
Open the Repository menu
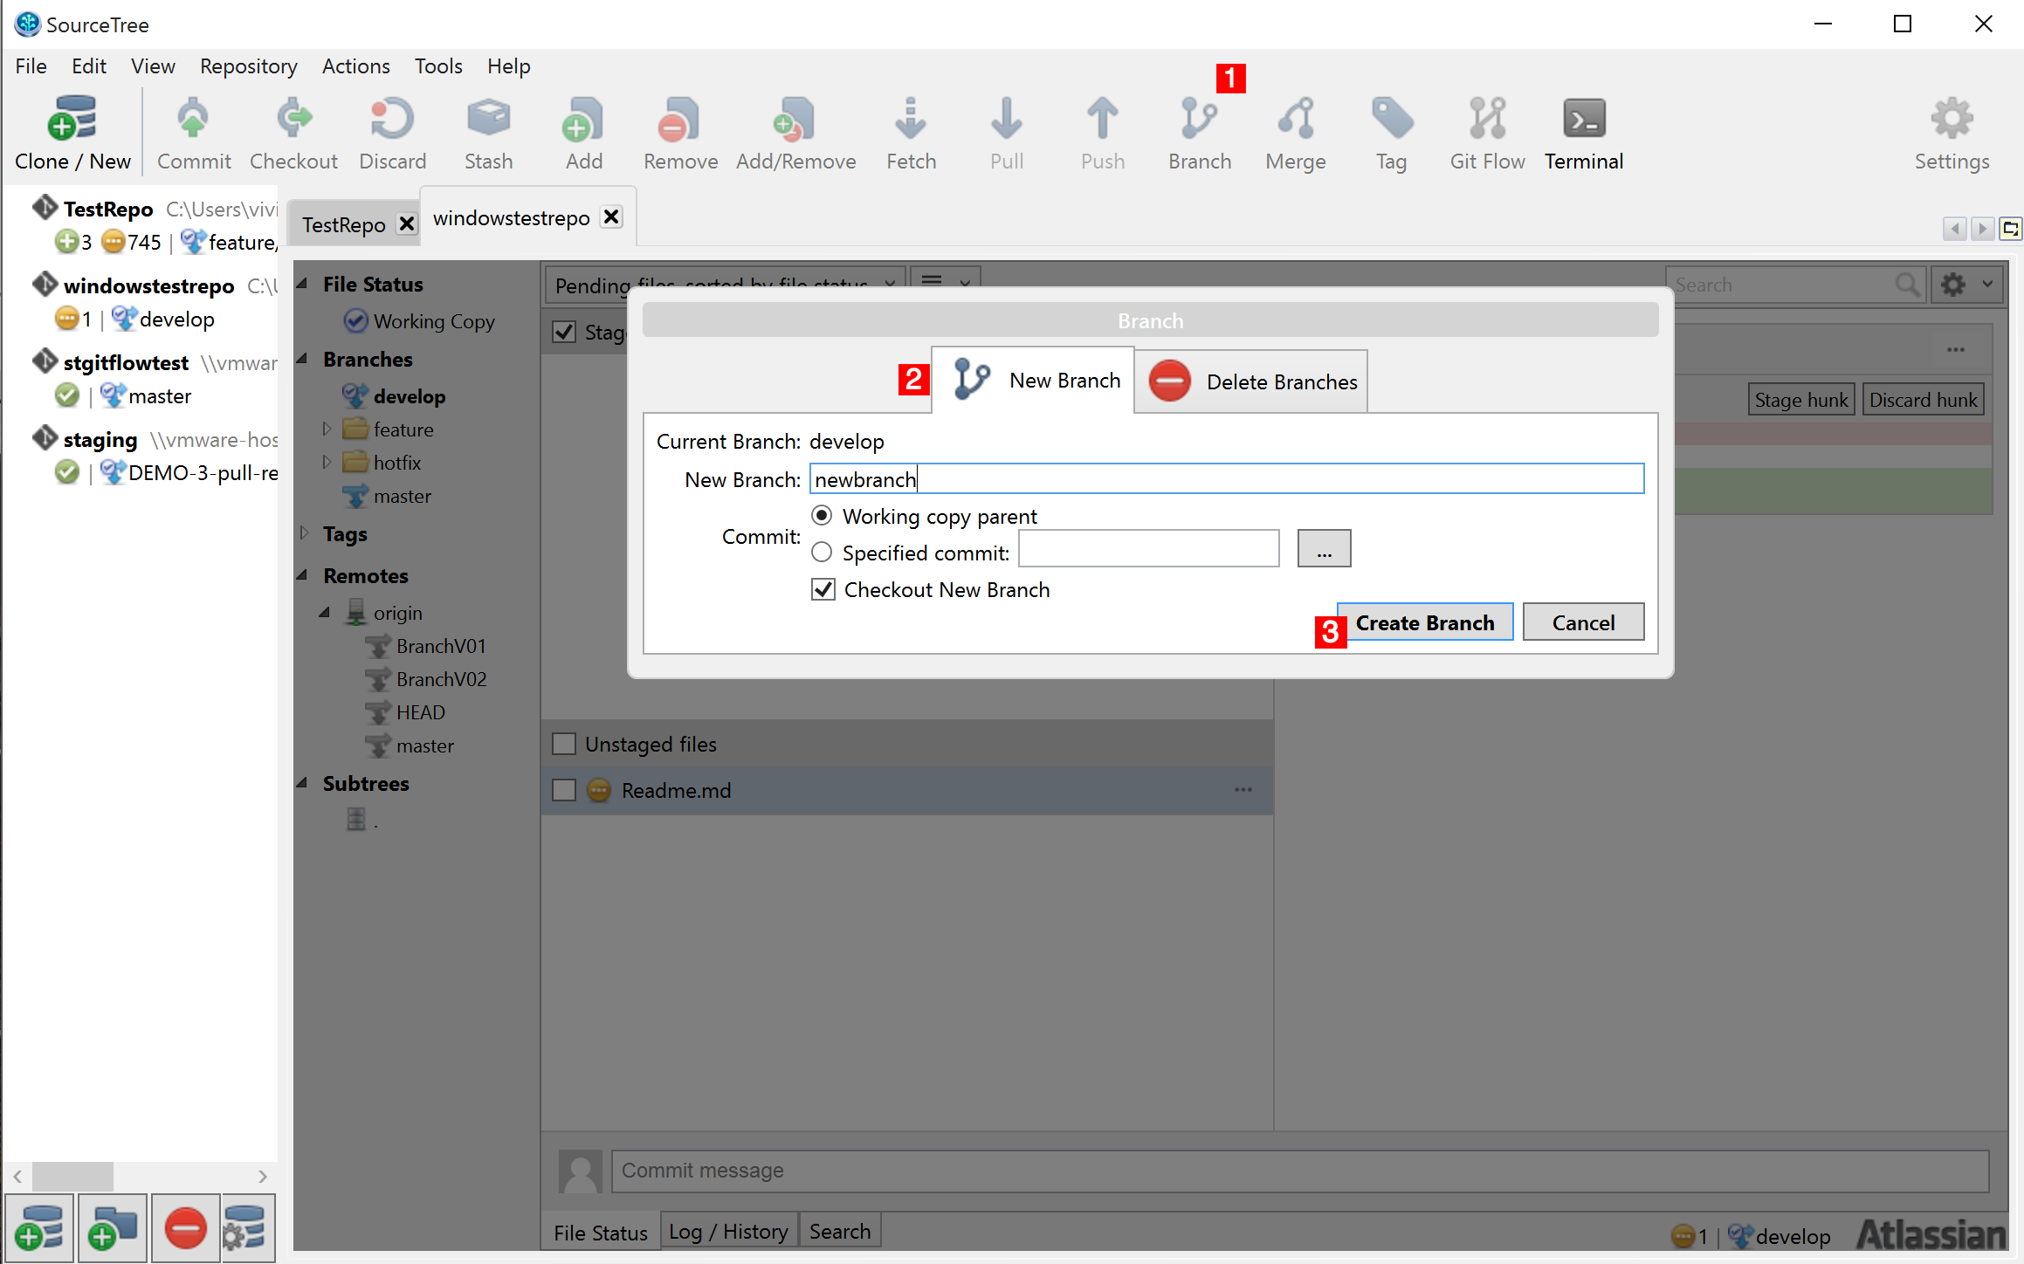point(248,66)
